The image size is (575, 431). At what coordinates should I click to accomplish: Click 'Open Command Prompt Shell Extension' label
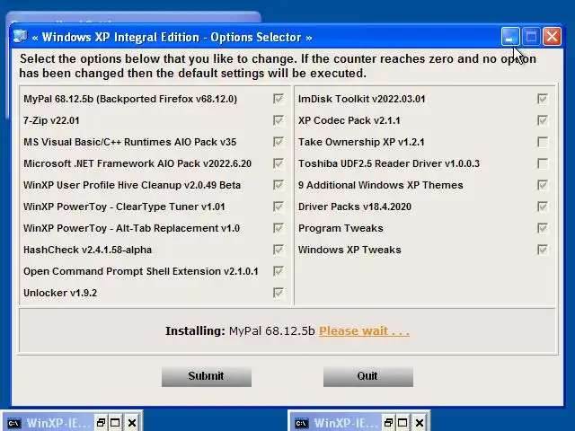pos(141,271)
